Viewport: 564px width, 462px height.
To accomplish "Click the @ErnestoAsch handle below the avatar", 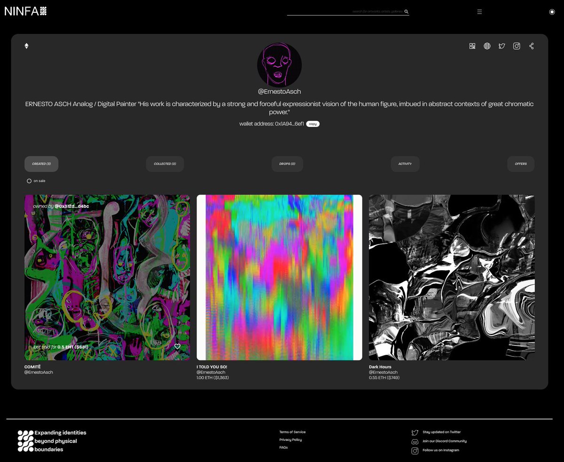I will pos(279,92).
